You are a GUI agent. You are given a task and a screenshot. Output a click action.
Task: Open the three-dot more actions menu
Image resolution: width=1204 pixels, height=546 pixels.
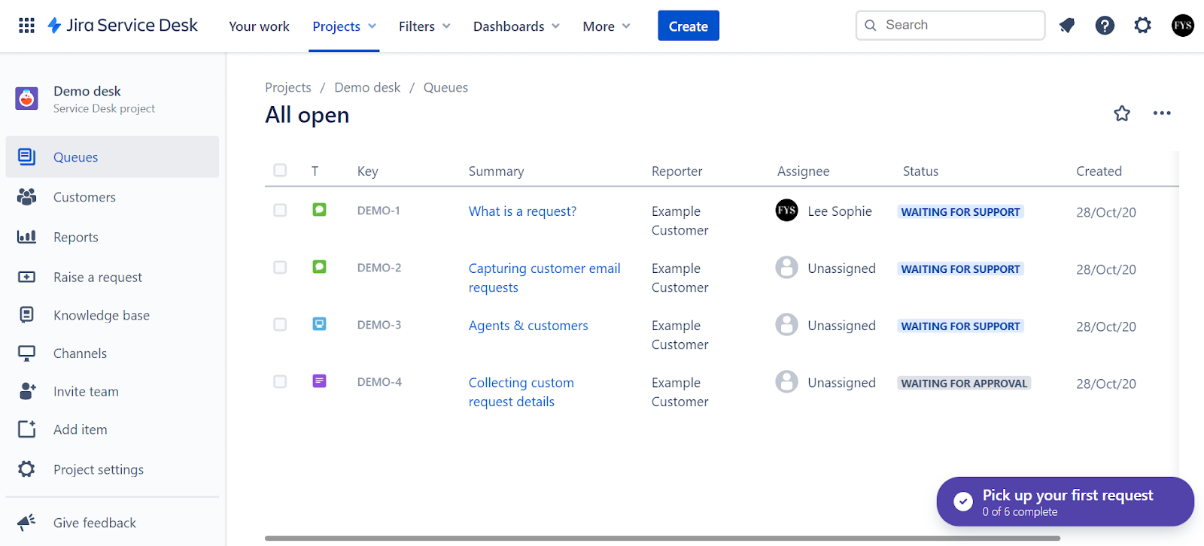click(1162, 114)
